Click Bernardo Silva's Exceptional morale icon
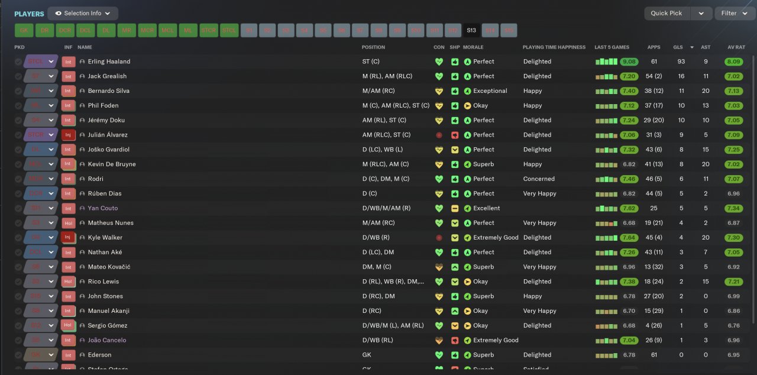 (x=467, y=91)
